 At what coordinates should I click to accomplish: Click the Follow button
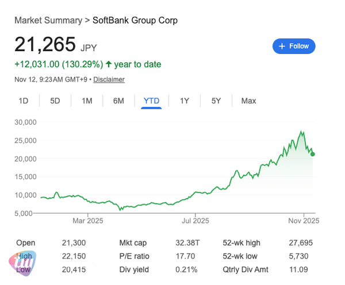tap(294, 46)
